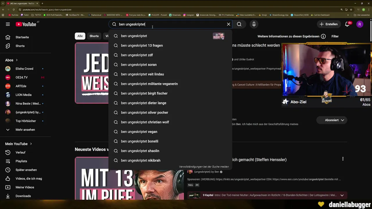Viewport: 372px width, 209px height.
Task: Expand the Abos section heading
Action: (12, 60)
